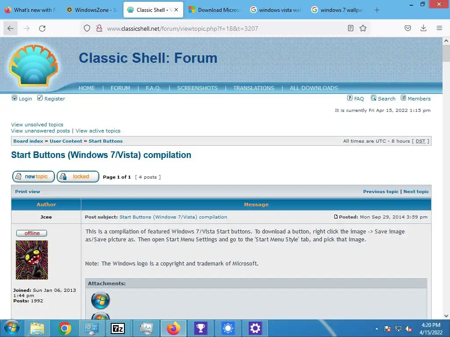Click the new topic button
The width and height of the screenshot is (450, 337).
(x=33, y=176)
